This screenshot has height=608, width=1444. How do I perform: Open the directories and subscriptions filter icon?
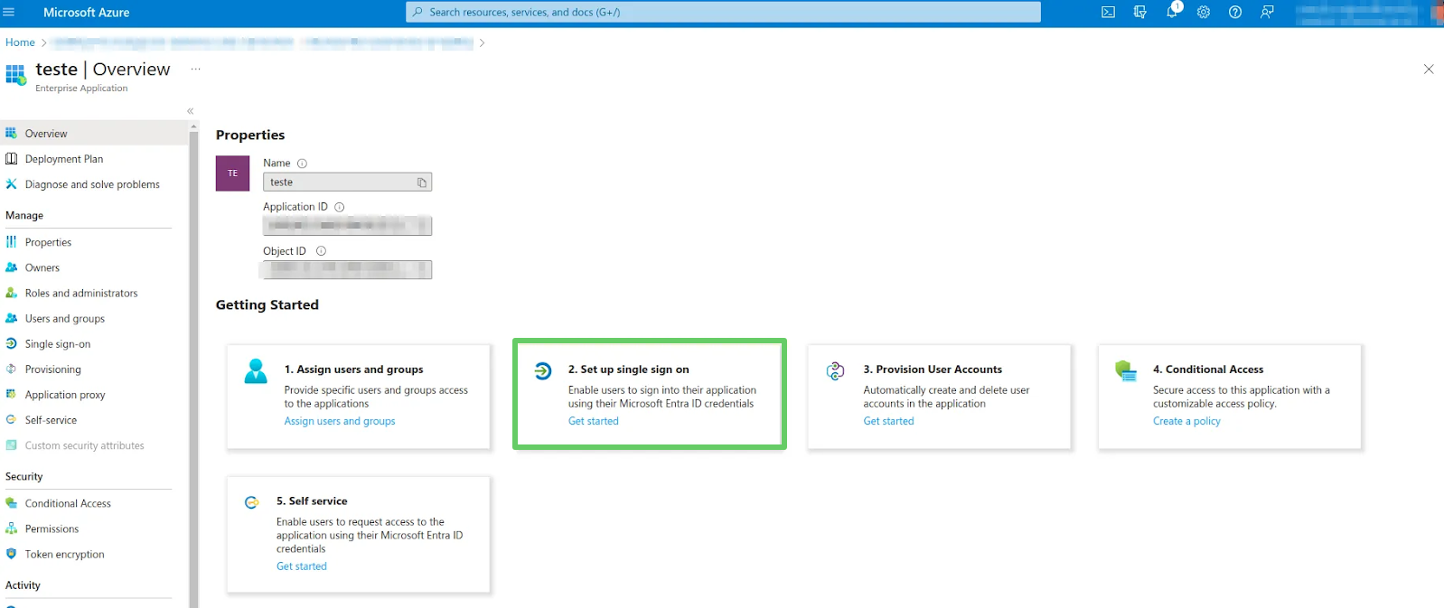1139,13
